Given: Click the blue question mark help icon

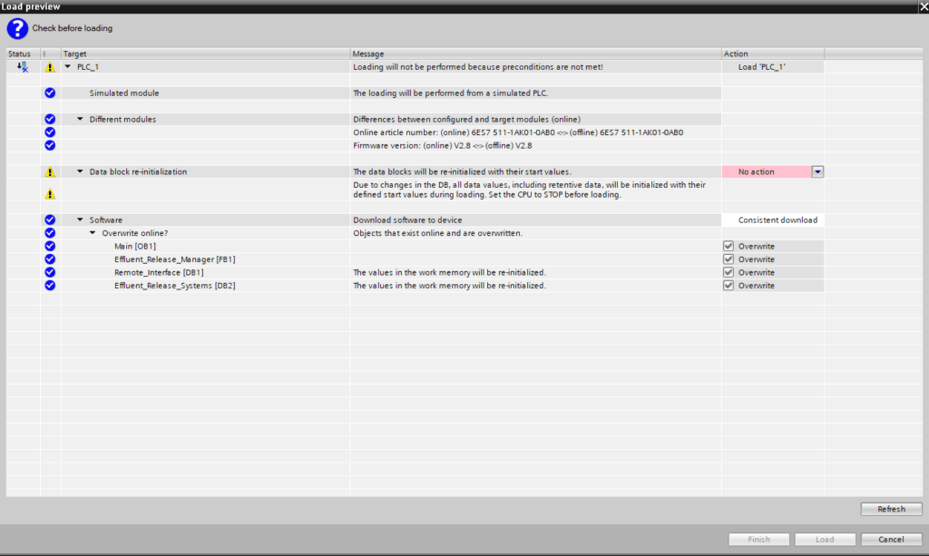Looking at the screenshot, I should point(17,28).
